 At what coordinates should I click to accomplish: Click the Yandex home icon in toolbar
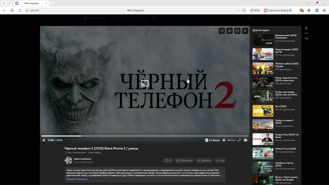tap(12, 10)
